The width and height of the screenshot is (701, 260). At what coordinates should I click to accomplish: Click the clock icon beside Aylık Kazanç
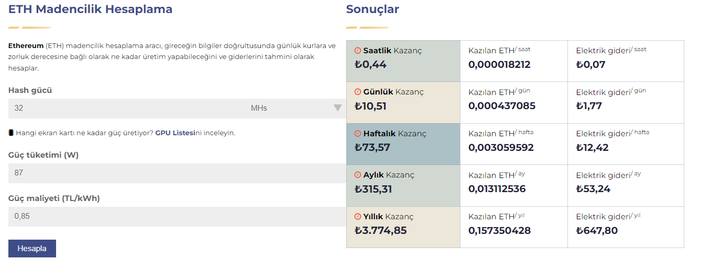point(358,175)
